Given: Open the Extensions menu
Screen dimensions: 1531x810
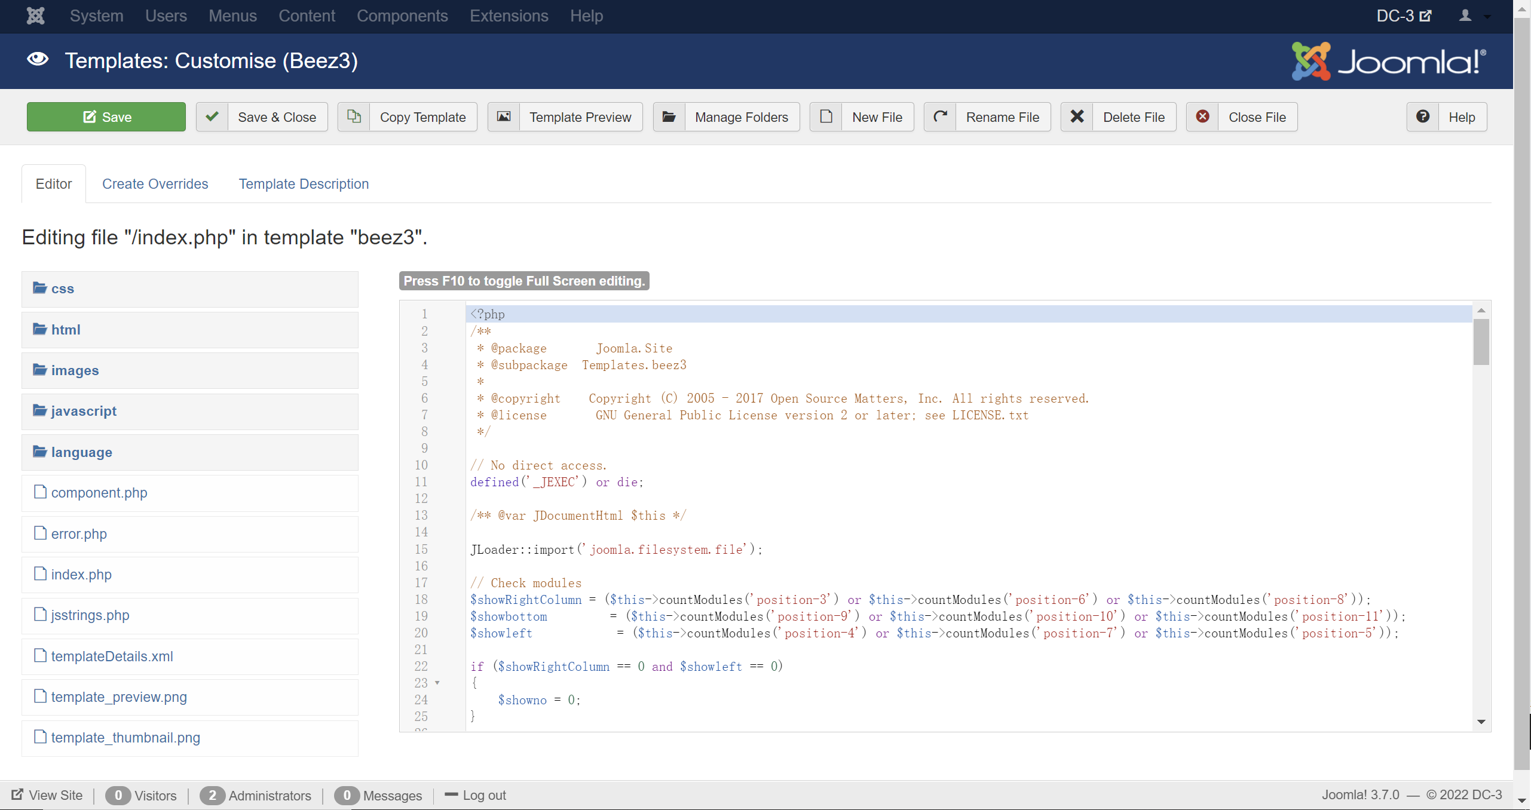Looking at the screenshot, I should tap(509, 16).
